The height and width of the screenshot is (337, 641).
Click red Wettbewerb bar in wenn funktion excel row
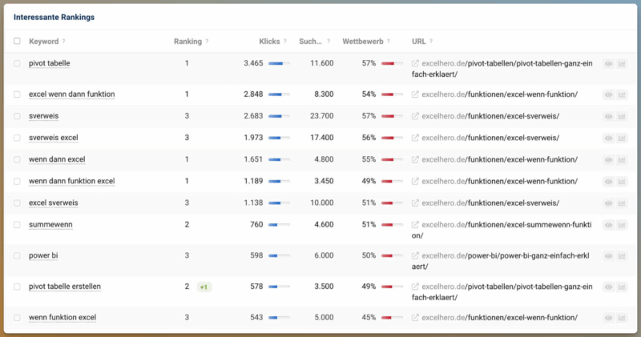(392, 318)
